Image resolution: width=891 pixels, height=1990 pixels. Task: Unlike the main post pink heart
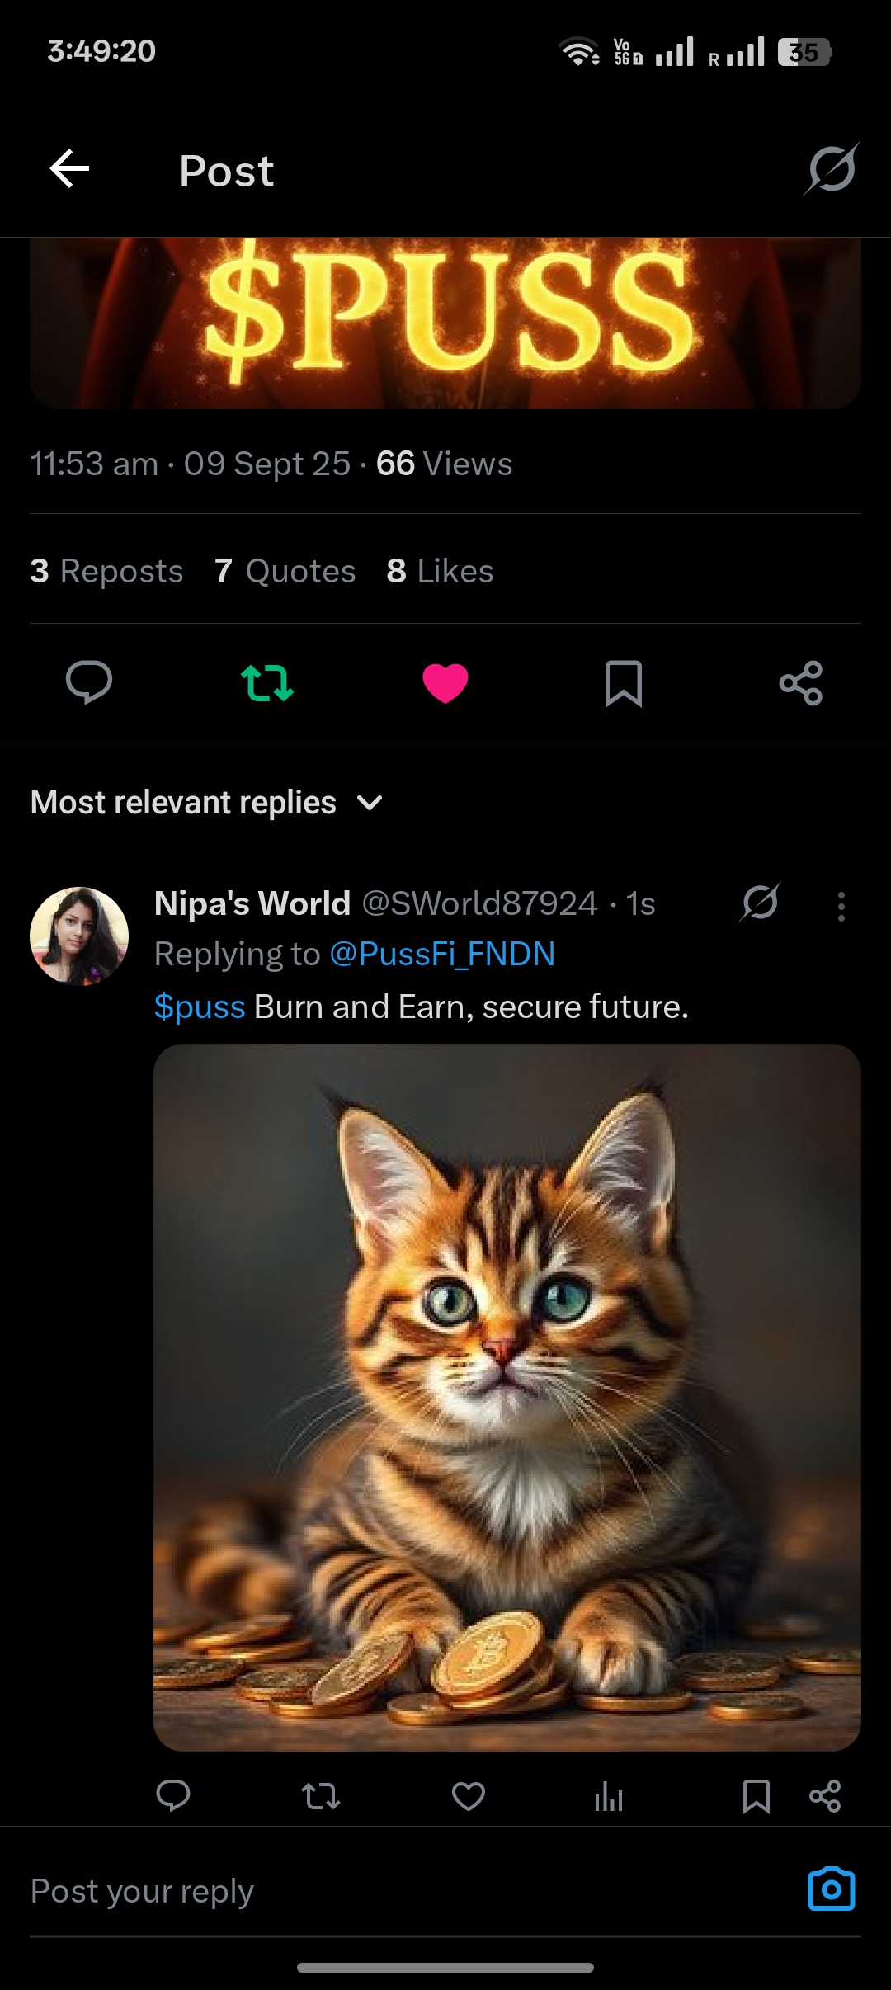(445, 683)
